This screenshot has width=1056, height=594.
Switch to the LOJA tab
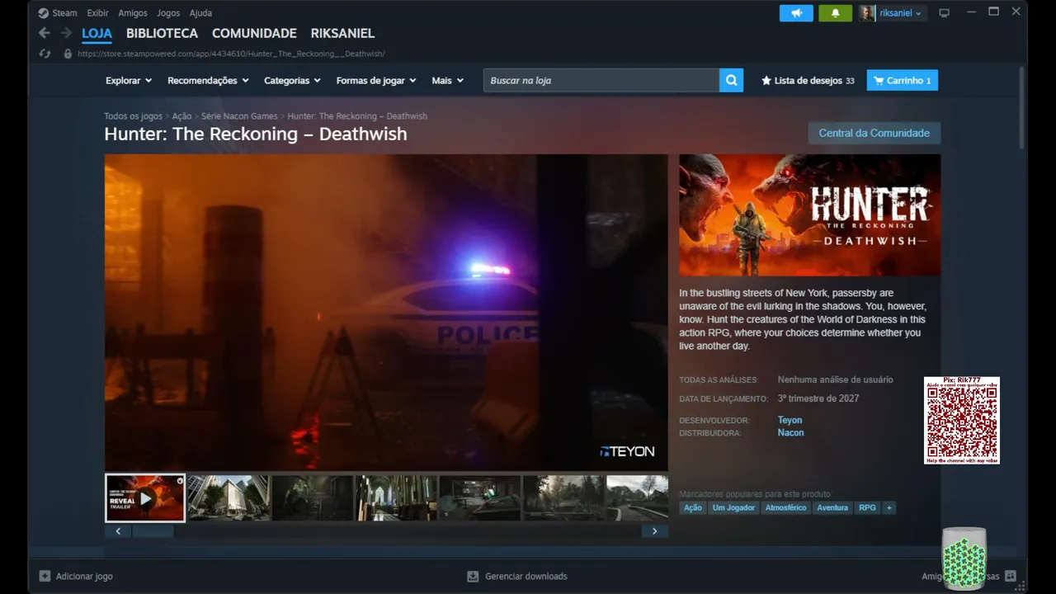(x=97, y=33)
